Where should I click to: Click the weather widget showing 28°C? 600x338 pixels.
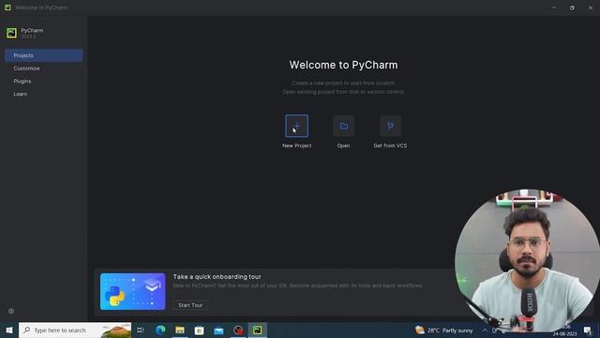click(x=444, y=330)
